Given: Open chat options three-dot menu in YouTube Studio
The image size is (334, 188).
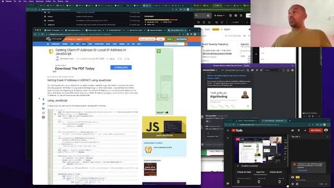Looking at the screenshot, I should [x=327, y=136].
